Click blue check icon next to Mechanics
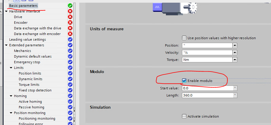This screenshot has width=271, height=125. coord(70,51)
